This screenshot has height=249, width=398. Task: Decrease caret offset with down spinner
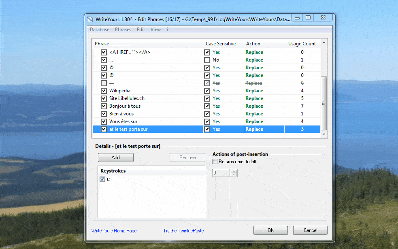tap(234, 175)
